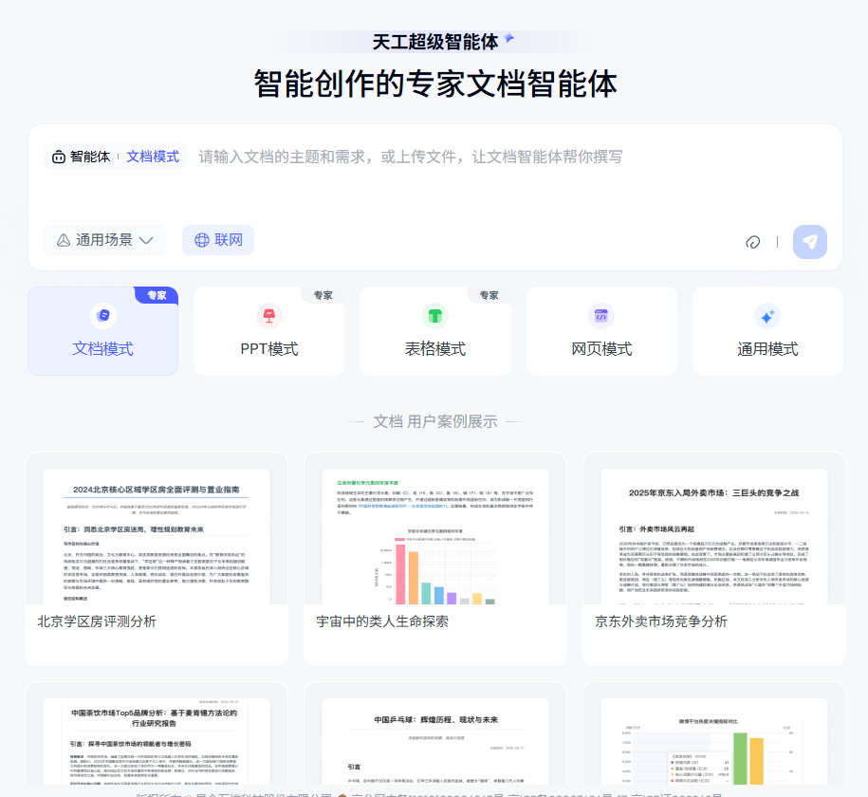Switch to PPT模式 tab

pos(269,330)
